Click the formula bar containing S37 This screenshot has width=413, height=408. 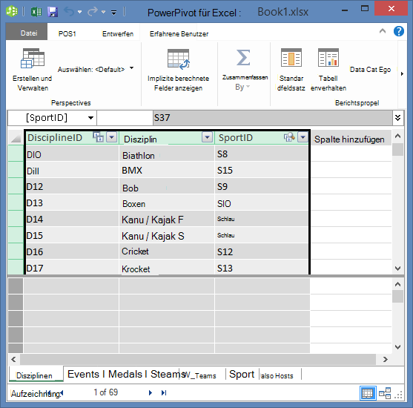pos(273,118)
